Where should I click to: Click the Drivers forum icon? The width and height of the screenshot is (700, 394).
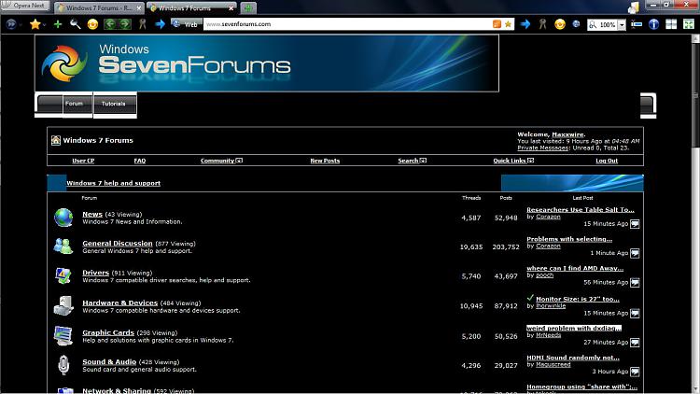pos(63,275)
